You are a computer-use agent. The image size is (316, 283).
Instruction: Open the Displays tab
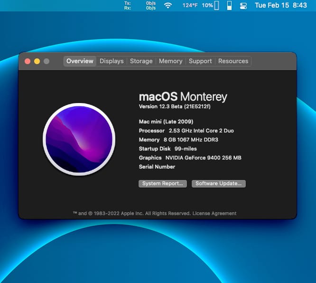[112, 61]
